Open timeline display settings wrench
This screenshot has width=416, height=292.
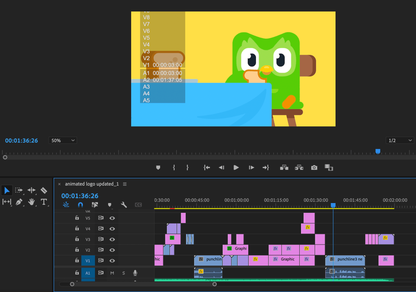pos(124,205)
